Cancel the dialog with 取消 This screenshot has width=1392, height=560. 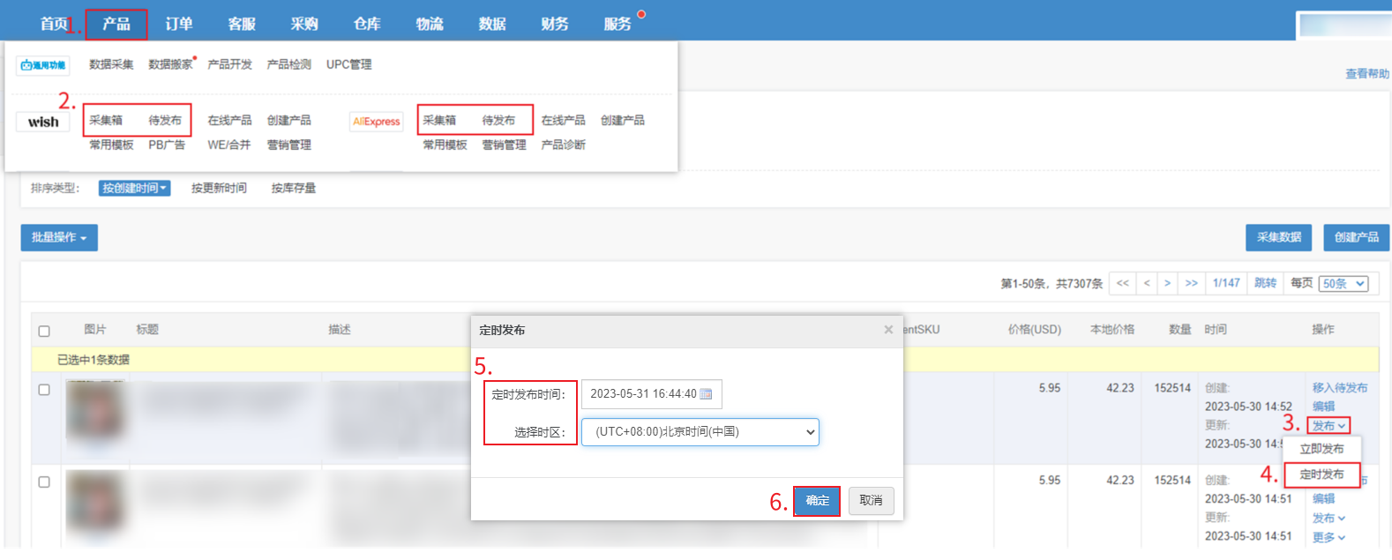point(871,501)
